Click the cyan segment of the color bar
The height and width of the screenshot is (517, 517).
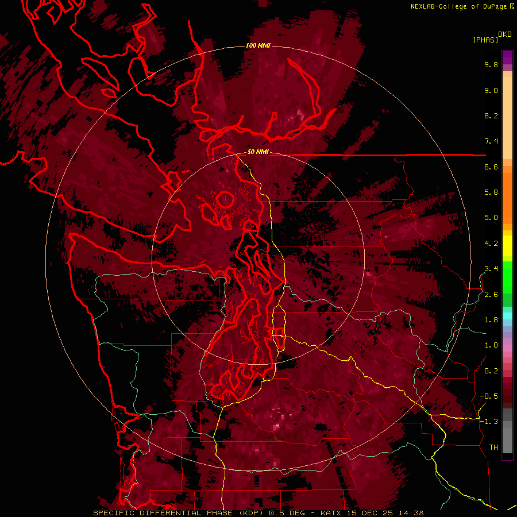[507, 315]
